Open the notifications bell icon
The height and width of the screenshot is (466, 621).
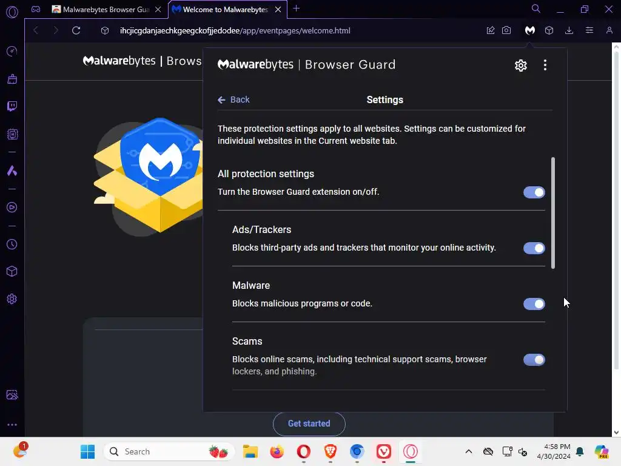tap(580, 451)
